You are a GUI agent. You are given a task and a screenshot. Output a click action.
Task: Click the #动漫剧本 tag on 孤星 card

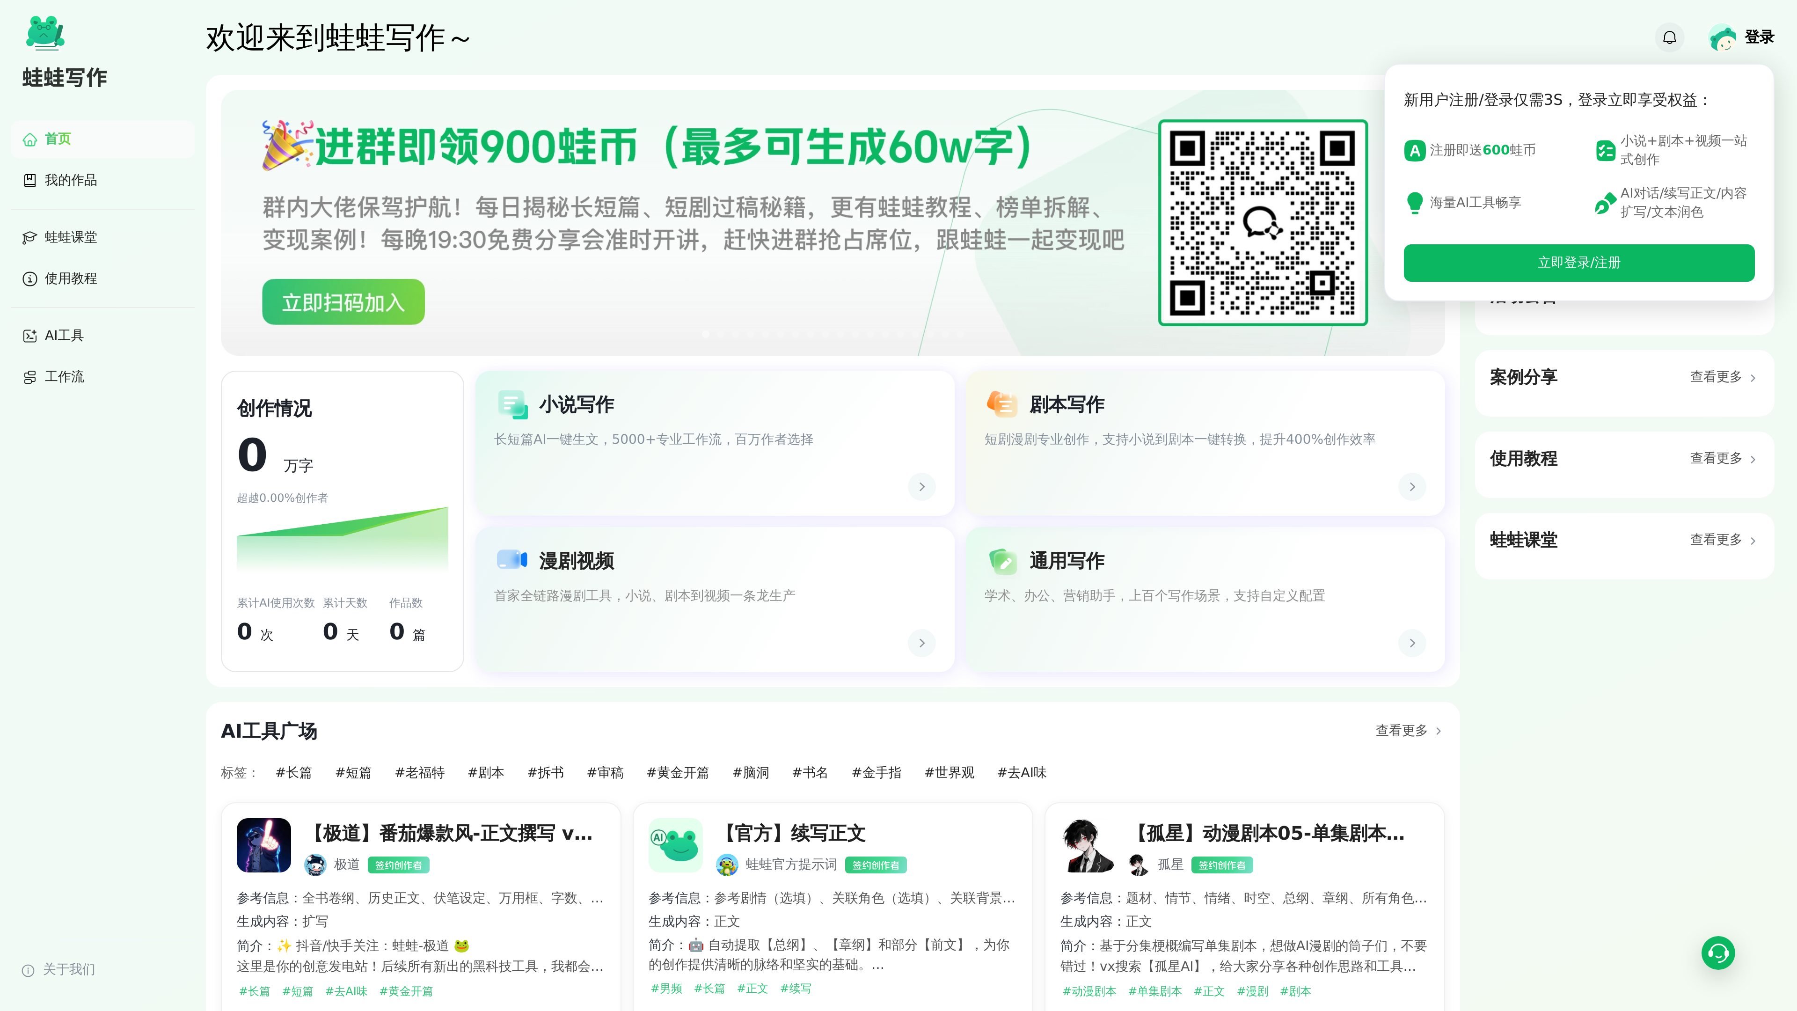tap(1089, 991)
